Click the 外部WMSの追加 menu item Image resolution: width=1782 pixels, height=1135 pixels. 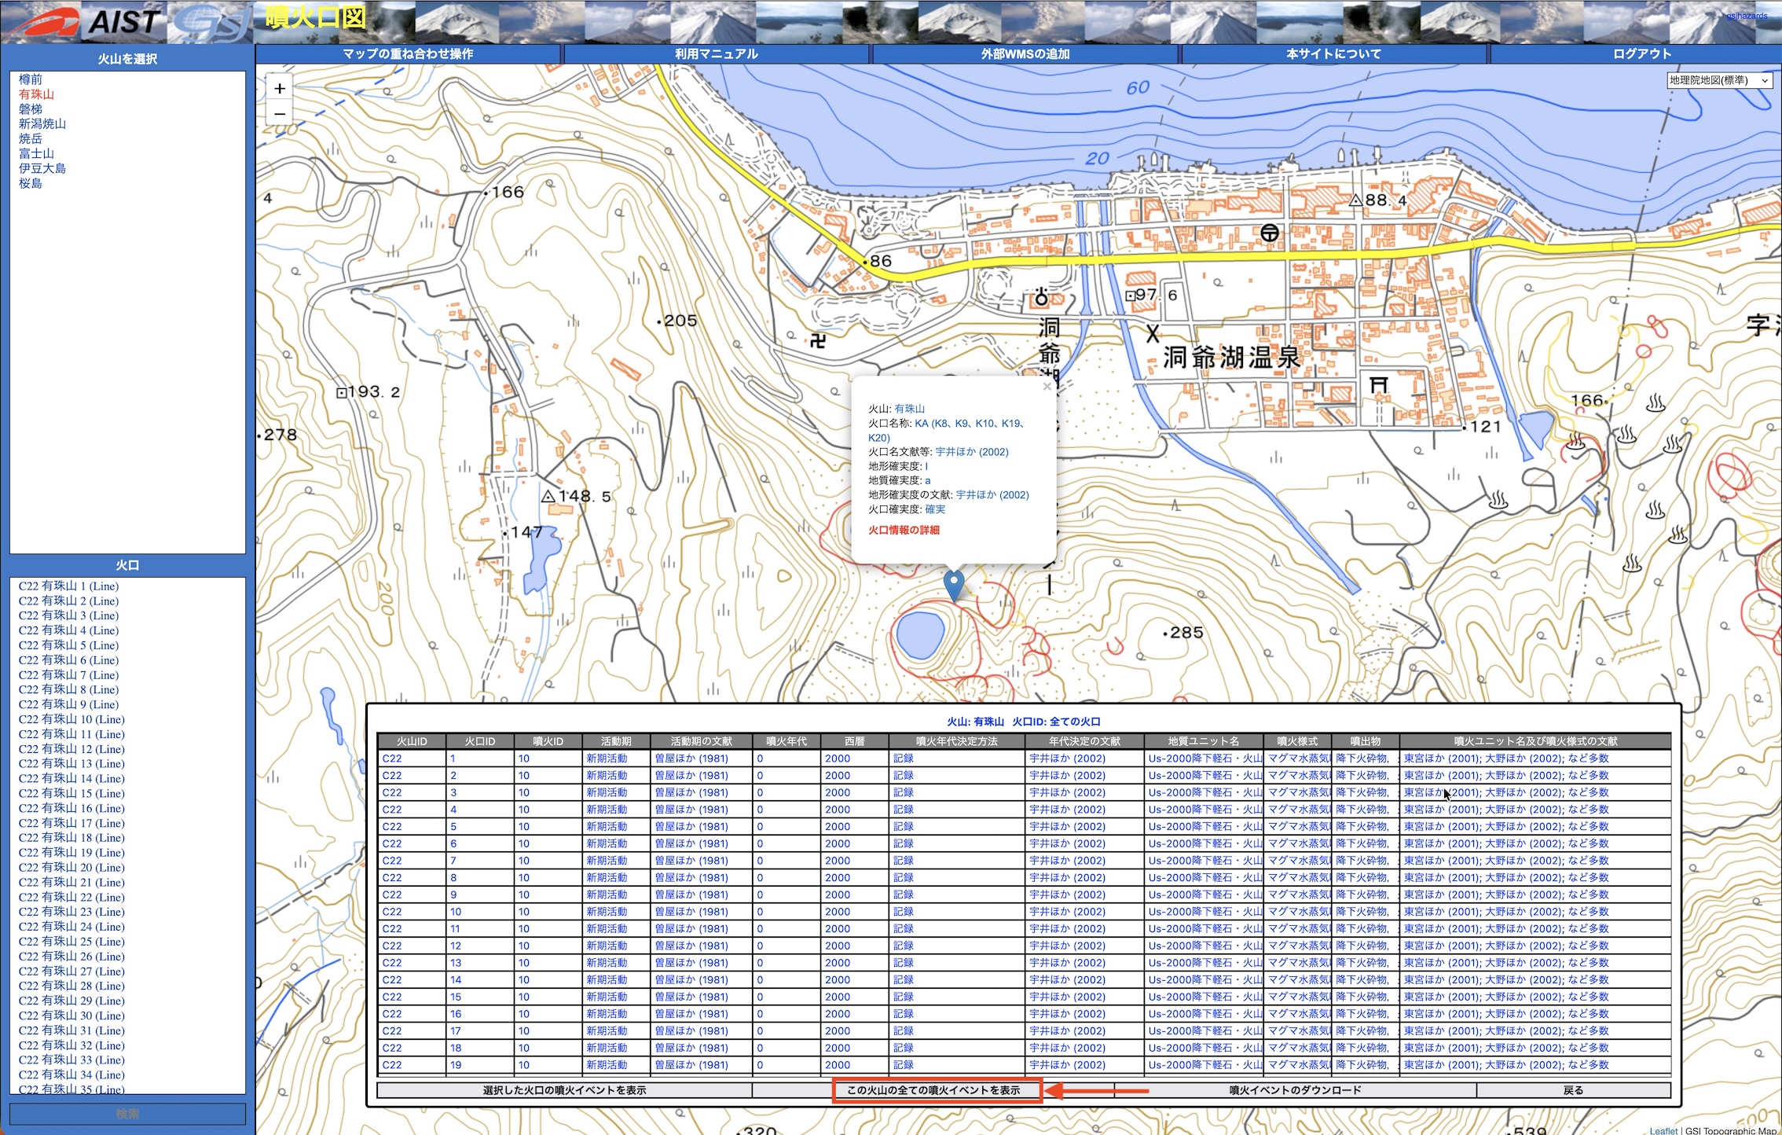1025,54
